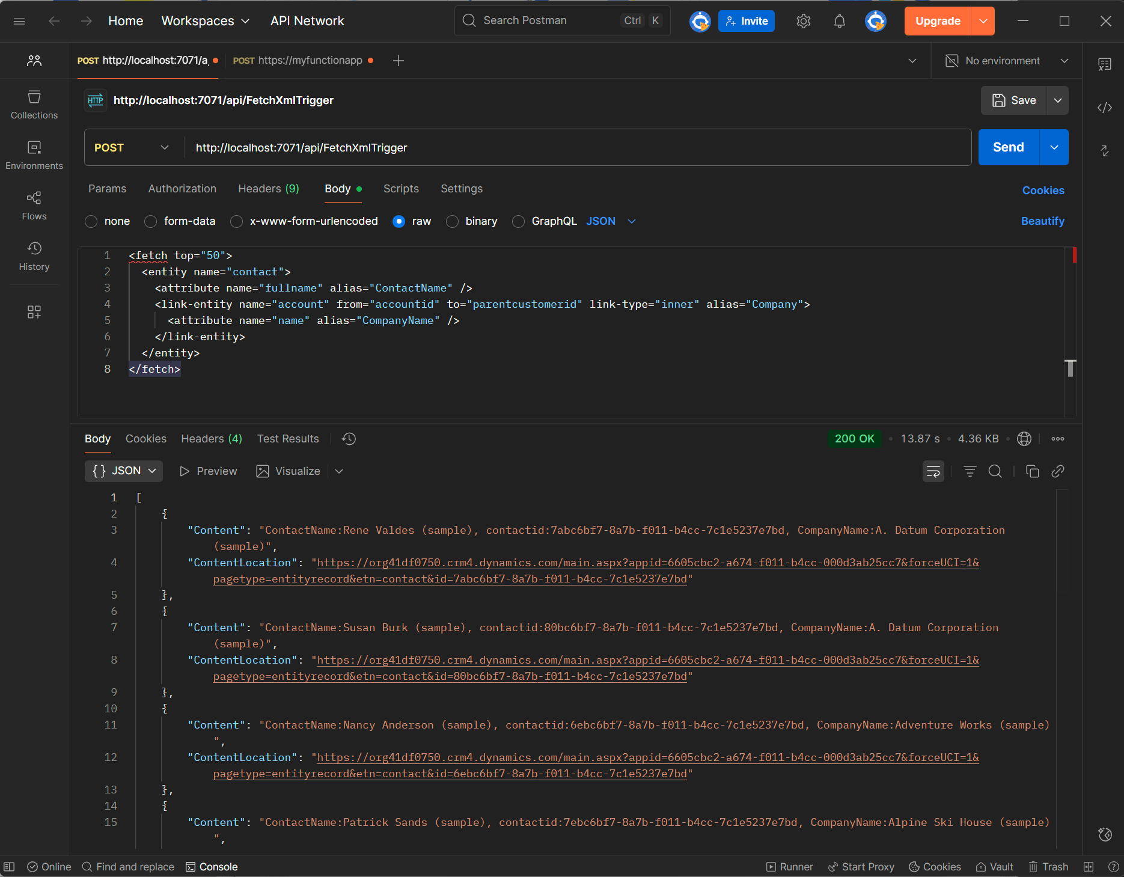
Task: Search the response body with magnifier icon
Action: point(995,471)
